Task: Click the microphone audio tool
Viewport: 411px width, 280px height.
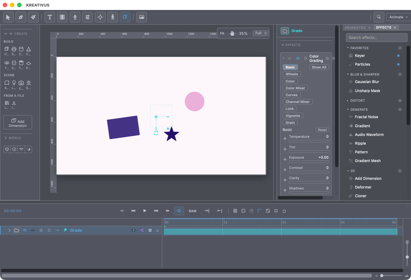Action: (x=75, y=17)
